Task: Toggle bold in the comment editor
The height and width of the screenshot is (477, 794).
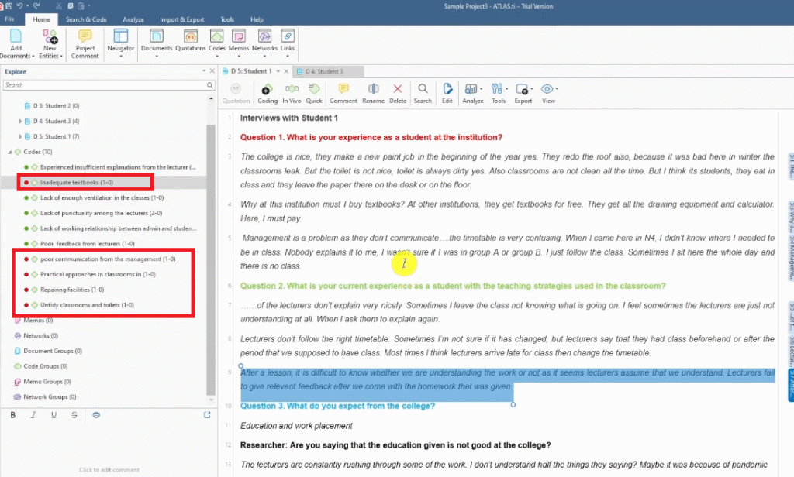Action: tap(13, 415)
